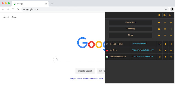This screenshot has width=175, height=109.
Task: Delete the Google - Home bookmark
Action: coord(165,44)
